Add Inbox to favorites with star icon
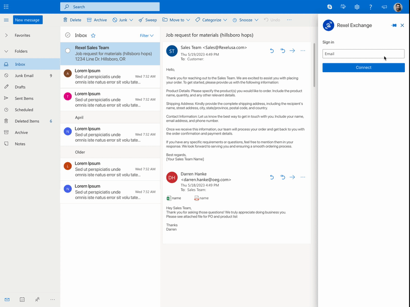The image size is (410, 307). click(93, 35)
